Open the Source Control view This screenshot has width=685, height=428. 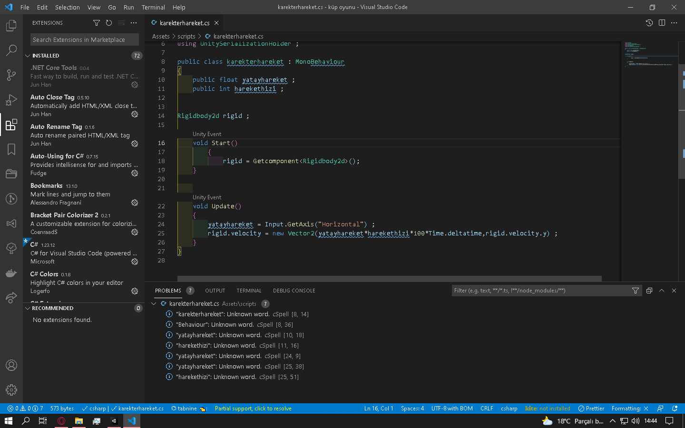tap(11, 75)
